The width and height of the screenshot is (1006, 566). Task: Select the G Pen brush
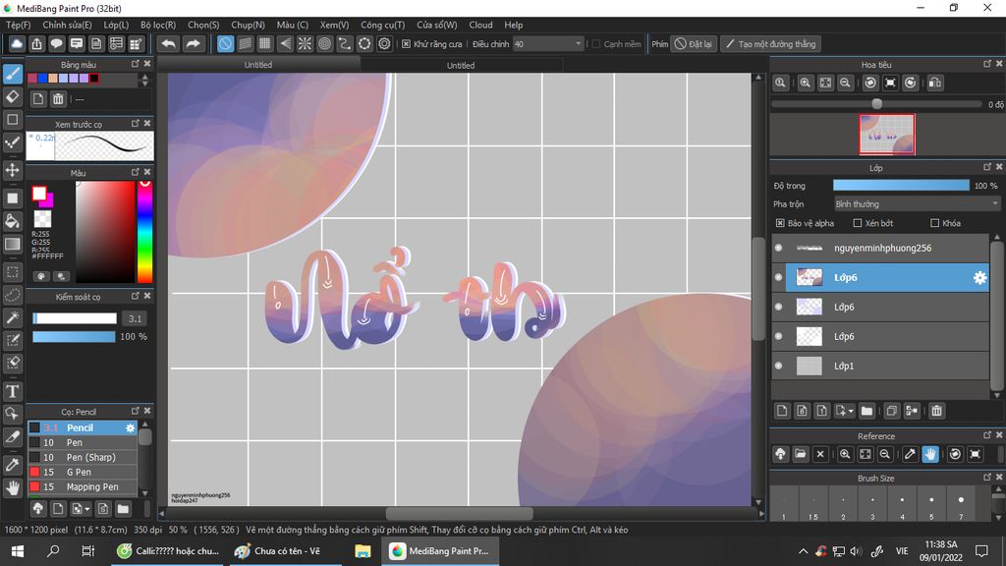point(83,472)
